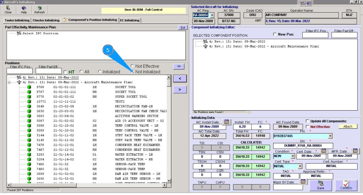
Task: Open the AC Reg. dropdown
Action: (212, 15)
